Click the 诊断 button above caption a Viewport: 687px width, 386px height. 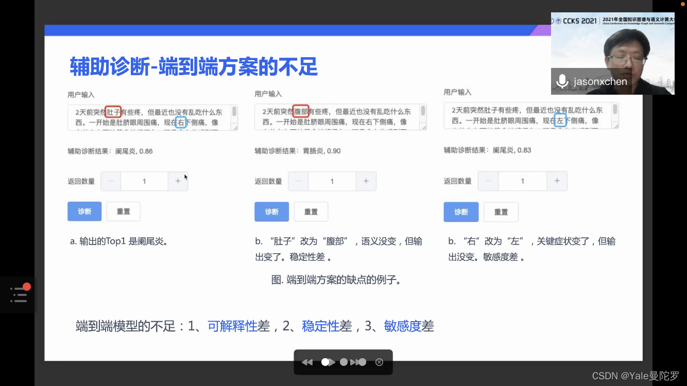pos(84,212)
